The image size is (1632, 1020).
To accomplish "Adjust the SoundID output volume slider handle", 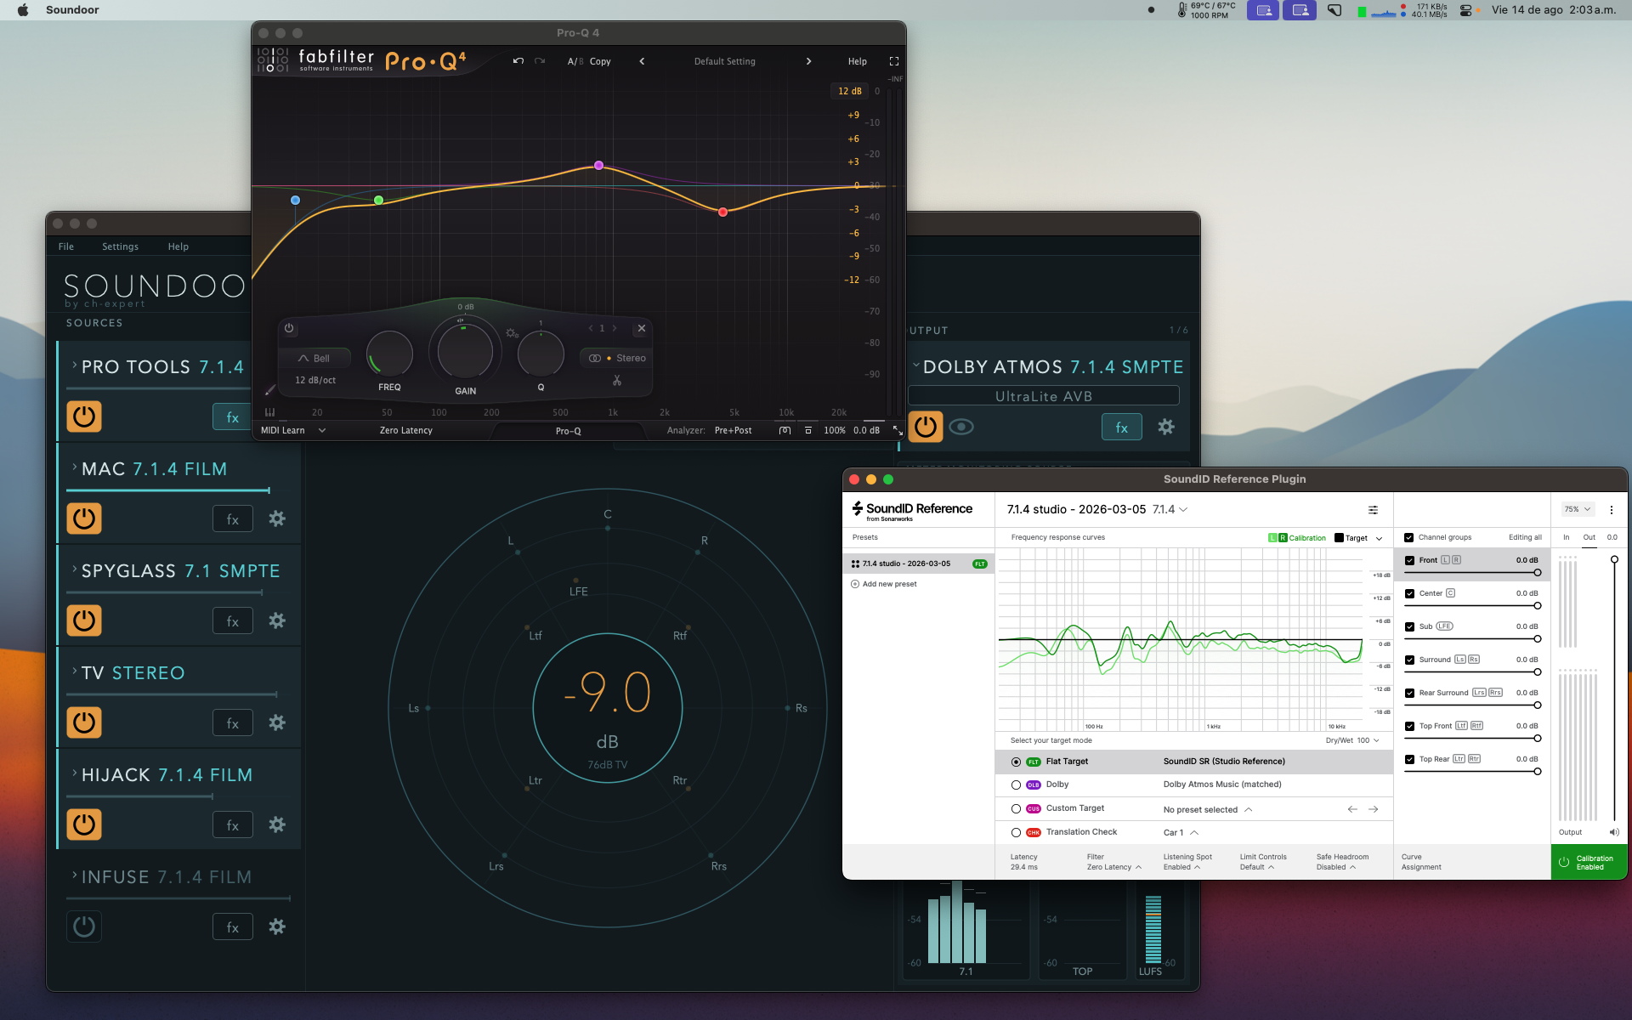I will pos(1614,559).
